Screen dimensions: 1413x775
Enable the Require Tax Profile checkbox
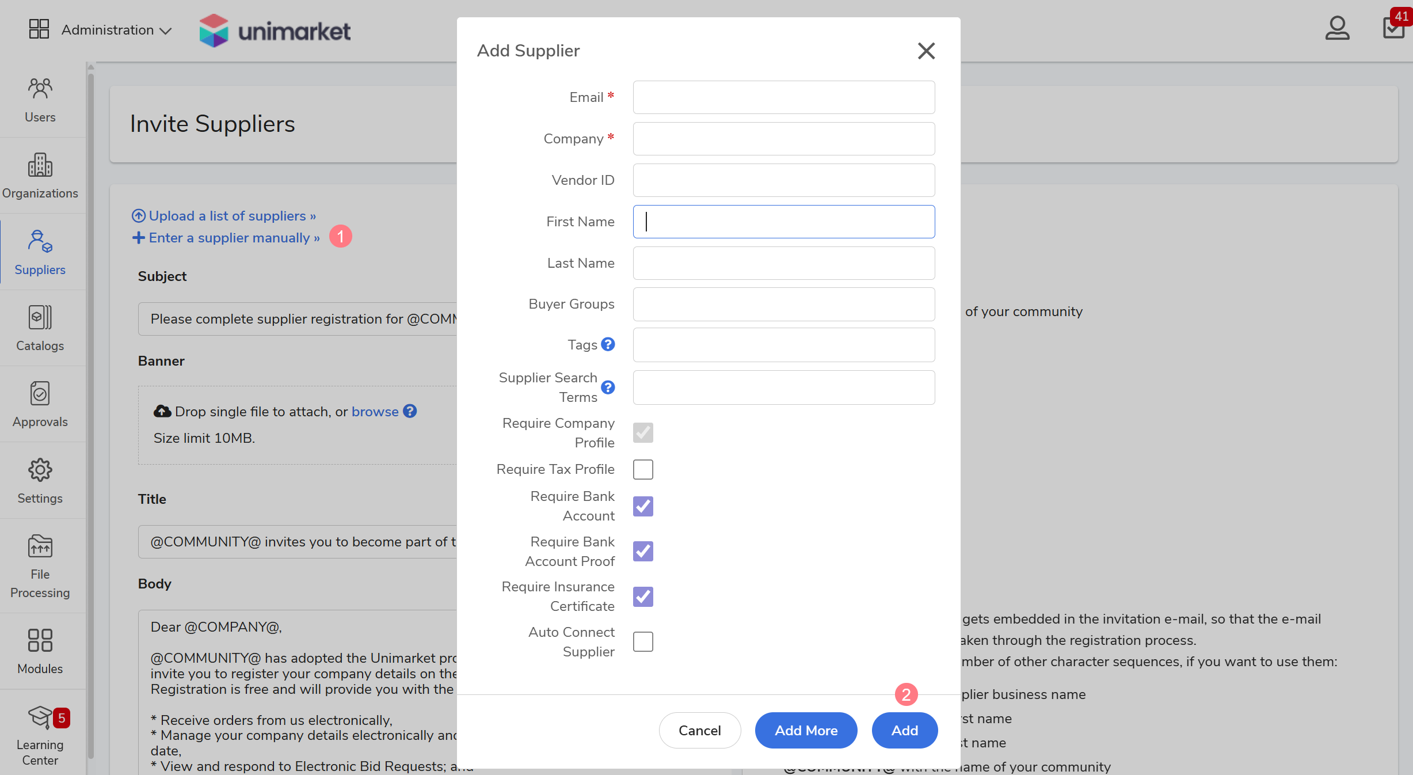[x=643, y=469]
